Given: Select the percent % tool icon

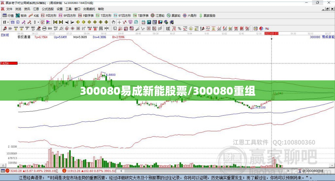Looking at the screenshot, I should 180,29.
